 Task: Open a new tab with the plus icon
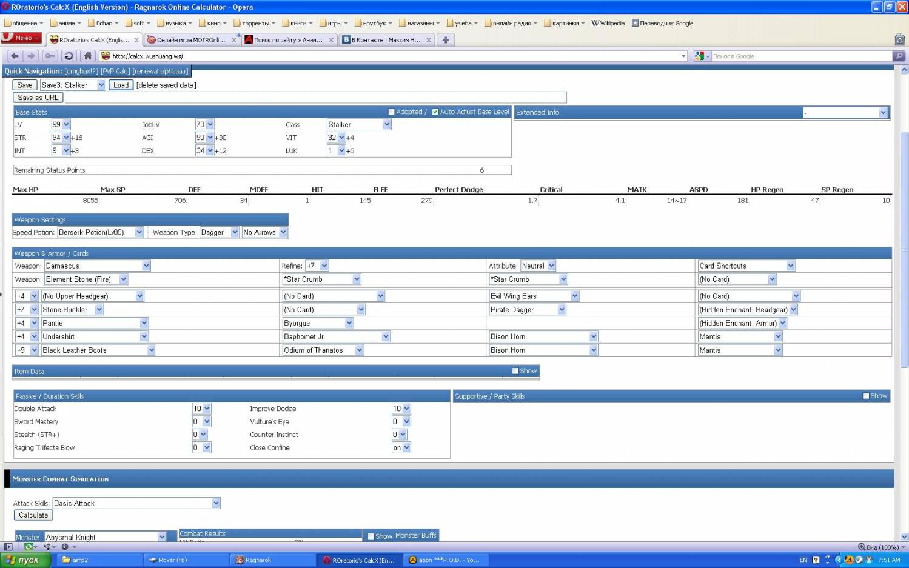click(x=446, y=40)
